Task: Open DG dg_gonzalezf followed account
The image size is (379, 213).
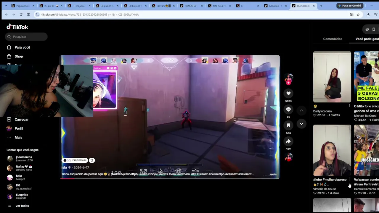Action: [x=19, y=187]
